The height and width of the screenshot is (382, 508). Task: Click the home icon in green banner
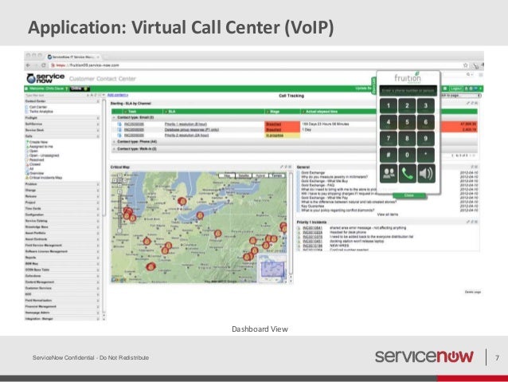click(x=467, y=89)
